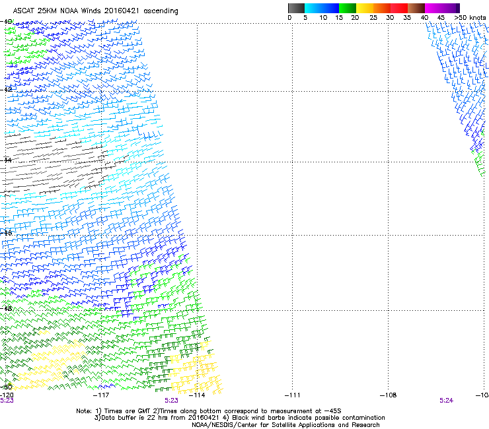The image size is (489, 429).
Task: Click the legend label '25' under the color bar
Action: pyautogui.click(x=373, y=18)
